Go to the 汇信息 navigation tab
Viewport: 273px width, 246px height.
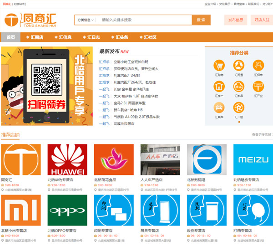[x=63, y=37]
